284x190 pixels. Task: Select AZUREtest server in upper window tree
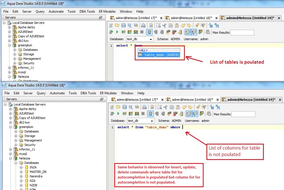[25, 32]
